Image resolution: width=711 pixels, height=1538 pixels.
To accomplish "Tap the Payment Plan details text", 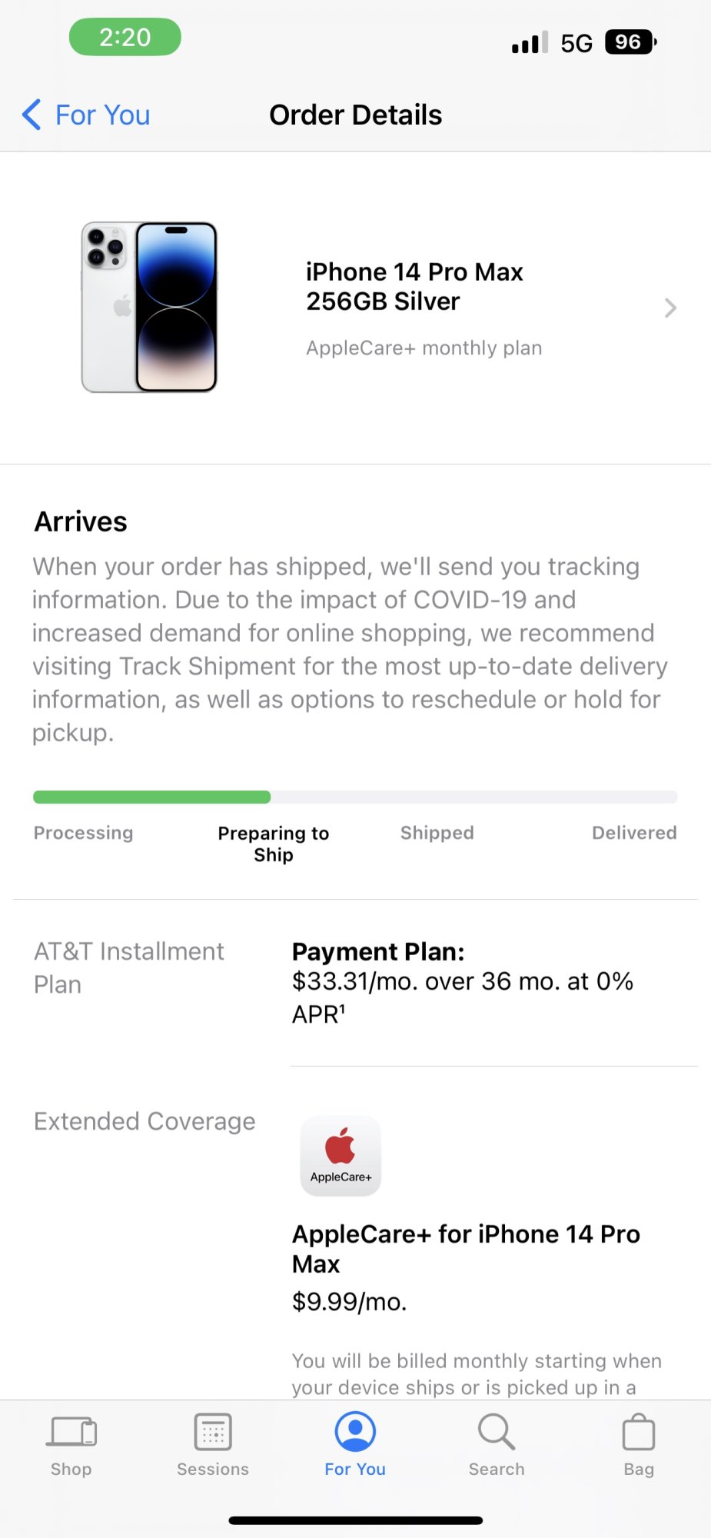I will (463, 983).
